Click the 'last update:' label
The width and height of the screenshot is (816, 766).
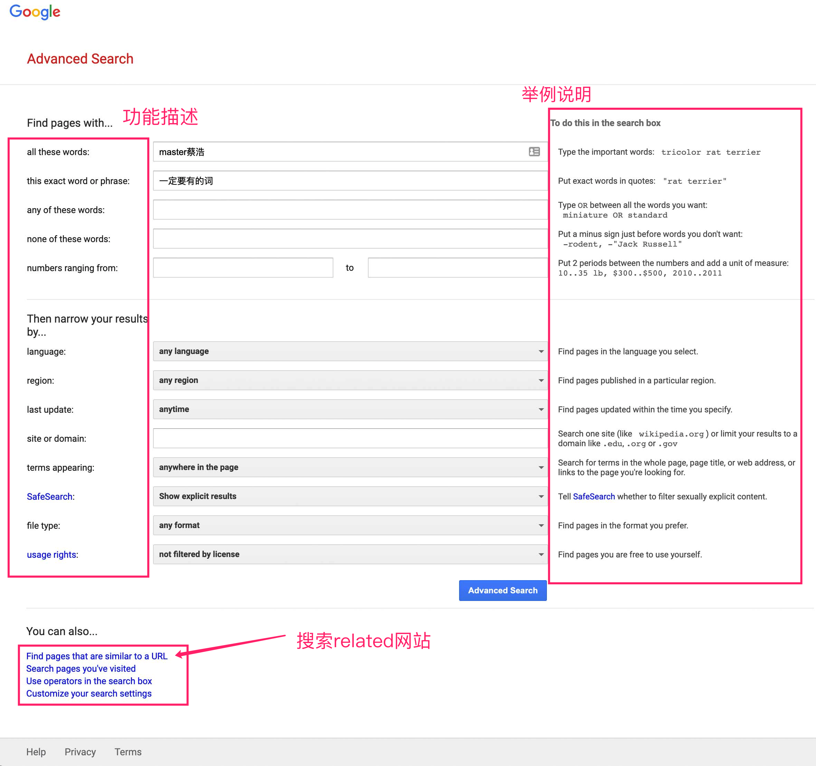(x=50, y=410)
